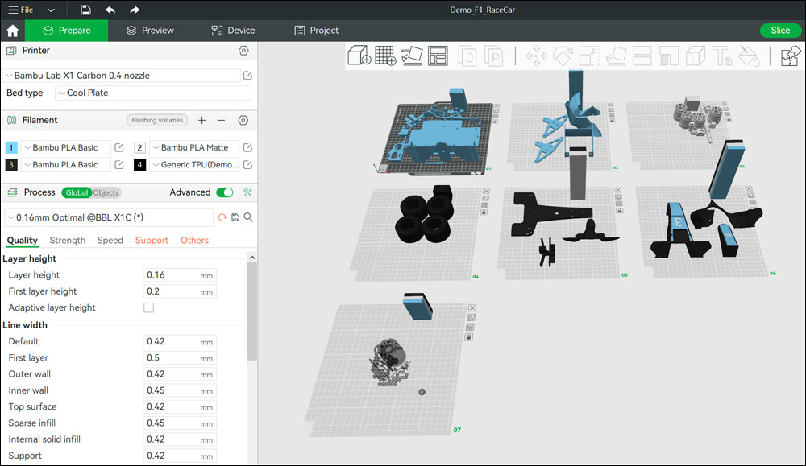Select the Auto Orient tool
Screen dimensions: 806x466
point(411,56)
